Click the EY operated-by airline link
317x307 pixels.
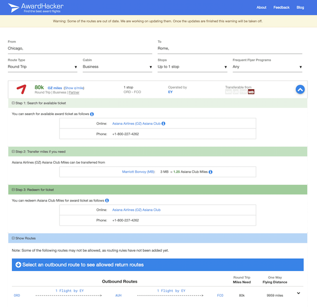(171, 92)
